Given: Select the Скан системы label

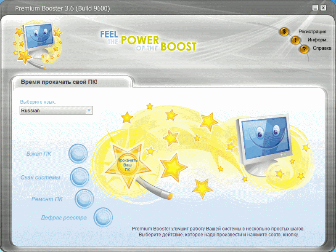Looking at the screenshot, I should click(40, 177).
